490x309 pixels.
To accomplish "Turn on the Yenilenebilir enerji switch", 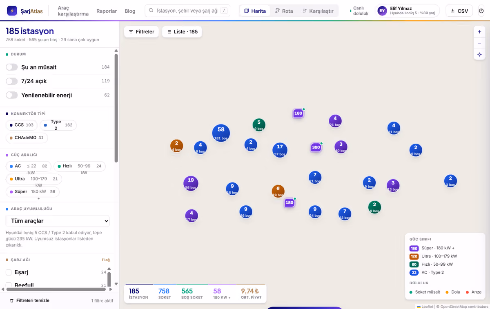I will pyautogui.click(x=12, y=95).
